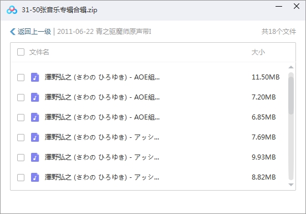Select the アッシ file name sized 9.93MB
This screenshot has width=306, height=214.
click(x=102, y=157)
